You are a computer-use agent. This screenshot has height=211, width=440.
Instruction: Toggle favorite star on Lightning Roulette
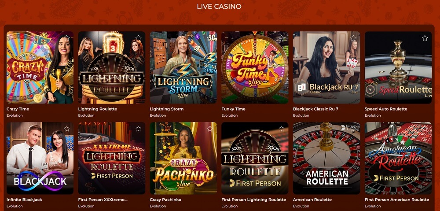[x=138, y=37]
